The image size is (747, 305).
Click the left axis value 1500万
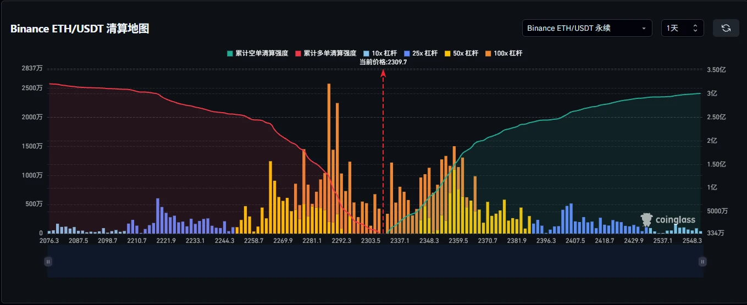click(x=32, y=146)
